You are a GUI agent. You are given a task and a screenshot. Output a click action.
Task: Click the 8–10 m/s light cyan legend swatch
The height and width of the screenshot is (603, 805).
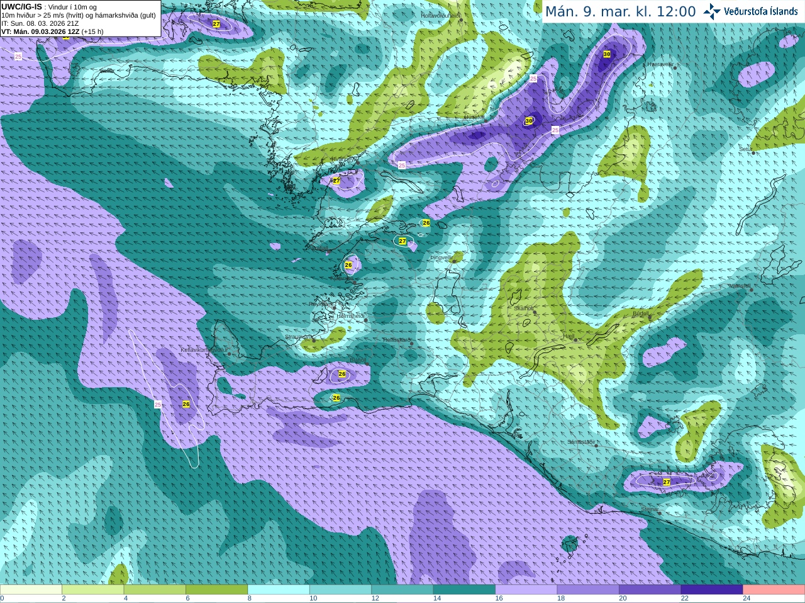coord(279,590)
